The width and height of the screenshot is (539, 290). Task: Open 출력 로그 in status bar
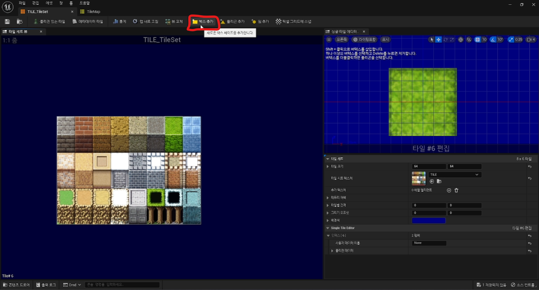(x=46, y=285)
